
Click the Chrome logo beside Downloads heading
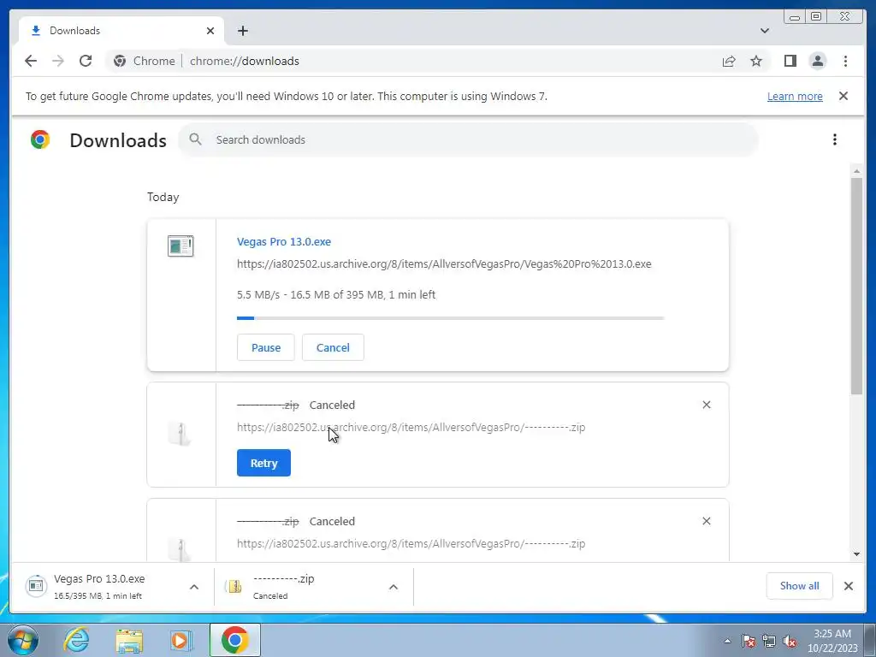tap(40, 139)
